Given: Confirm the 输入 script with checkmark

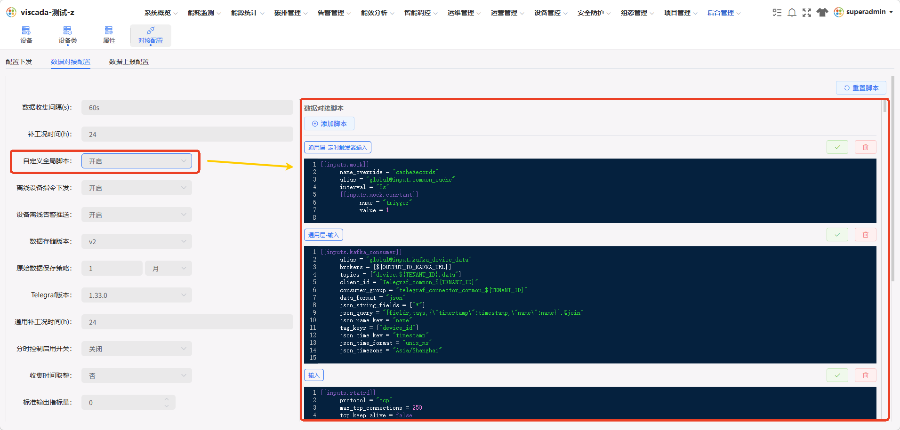Looking at the screenshot, I should (x=837, y=375).
